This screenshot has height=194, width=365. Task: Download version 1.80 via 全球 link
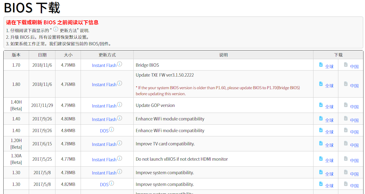(x=329, y=86)
